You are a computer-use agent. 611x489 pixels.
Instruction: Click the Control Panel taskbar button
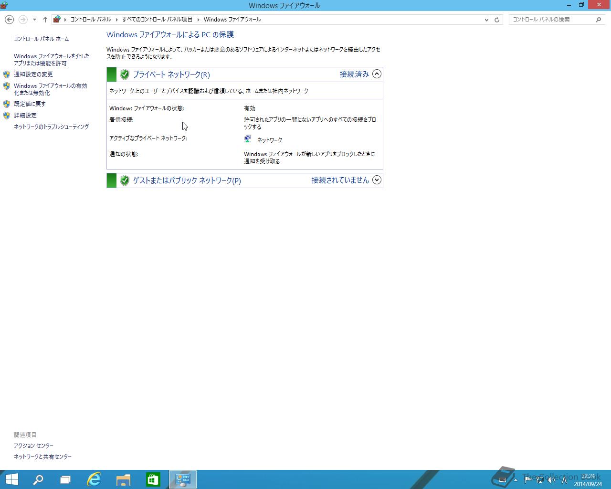183,479
